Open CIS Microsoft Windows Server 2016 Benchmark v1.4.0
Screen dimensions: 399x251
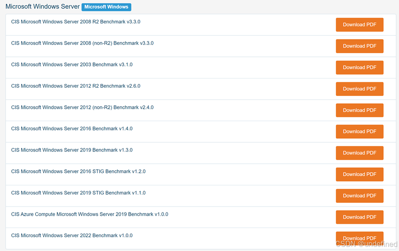pyautogui.click(x=72, y=128)
